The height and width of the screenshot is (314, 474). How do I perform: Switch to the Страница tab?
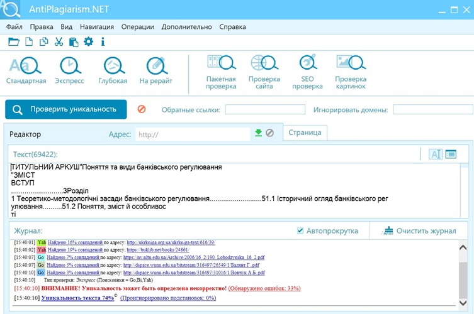[x=305, y=133]
